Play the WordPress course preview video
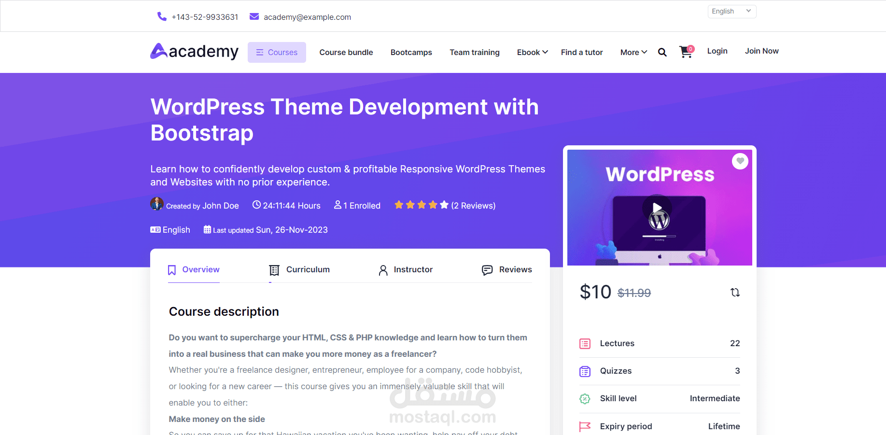Screen dimensions: 886x435 (657, 208)
